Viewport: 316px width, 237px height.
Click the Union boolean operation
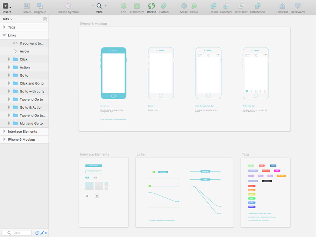point(213,6)
